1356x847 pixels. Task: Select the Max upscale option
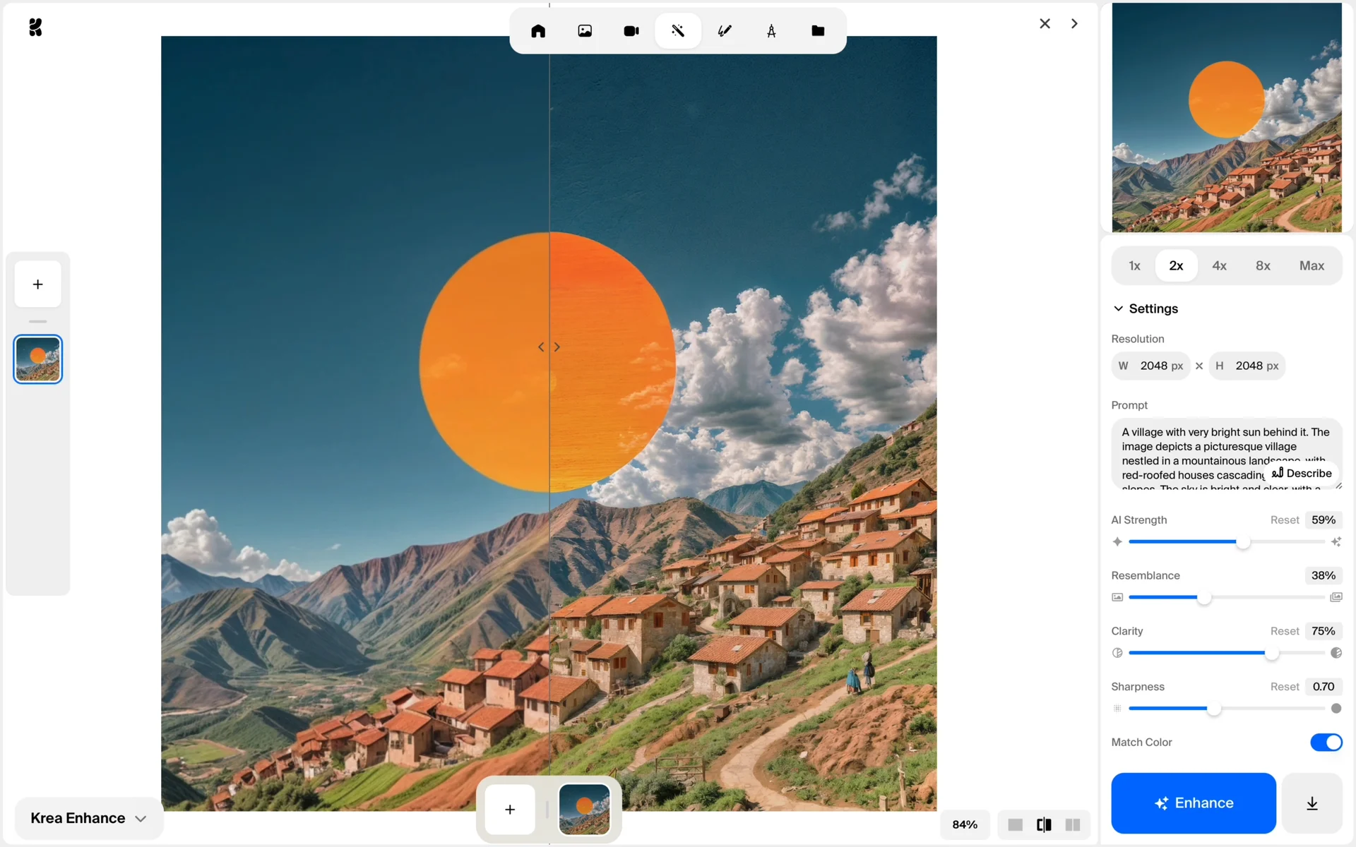click(1312, 266)
